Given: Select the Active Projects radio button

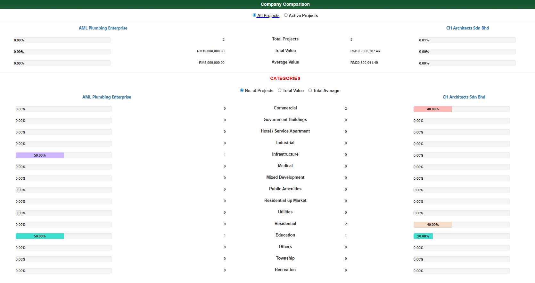Looking at the screenshot, I should (x=286, y=15).
